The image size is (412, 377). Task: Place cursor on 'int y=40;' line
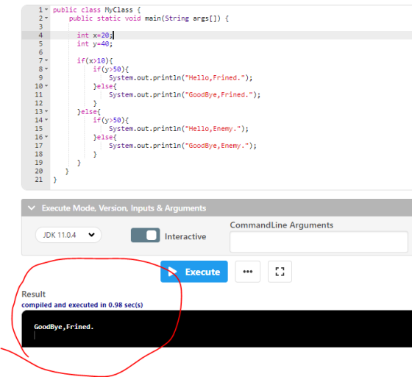[95, 43]
